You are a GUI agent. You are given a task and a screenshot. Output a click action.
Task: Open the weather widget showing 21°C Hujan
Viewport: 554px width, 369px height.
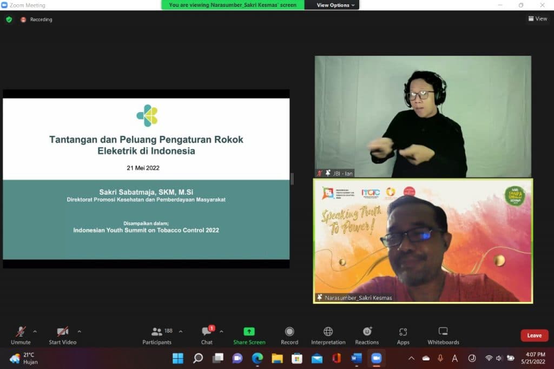coord(24,358)
